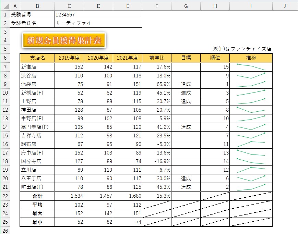Click 池袋店's 達成 cell in the 目標 column
The height and width of the screenshot is (234, 298).
186,84
